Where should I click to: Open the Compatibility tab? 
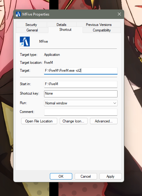102,30
